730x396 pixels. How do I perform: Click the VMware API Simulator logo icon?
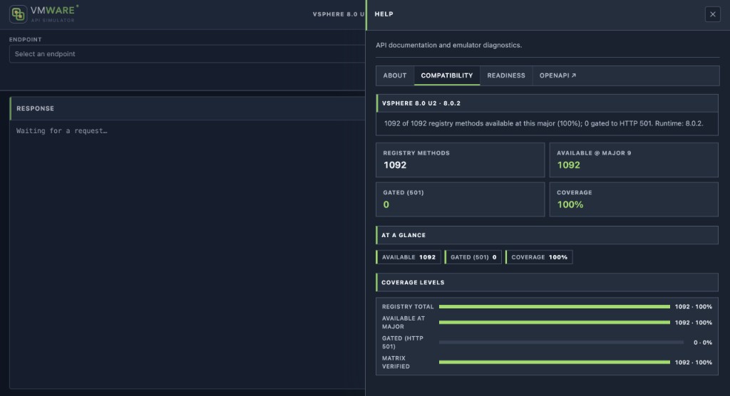coord(18,14)
